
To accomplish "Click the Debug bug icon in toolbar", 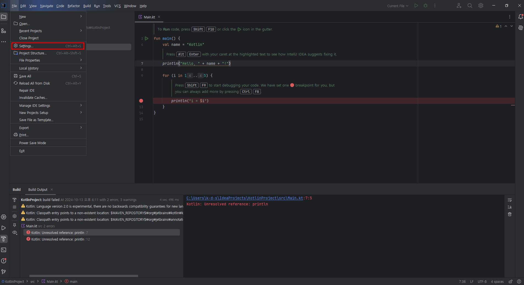I will pyautogui.click(x=426, y=6).
